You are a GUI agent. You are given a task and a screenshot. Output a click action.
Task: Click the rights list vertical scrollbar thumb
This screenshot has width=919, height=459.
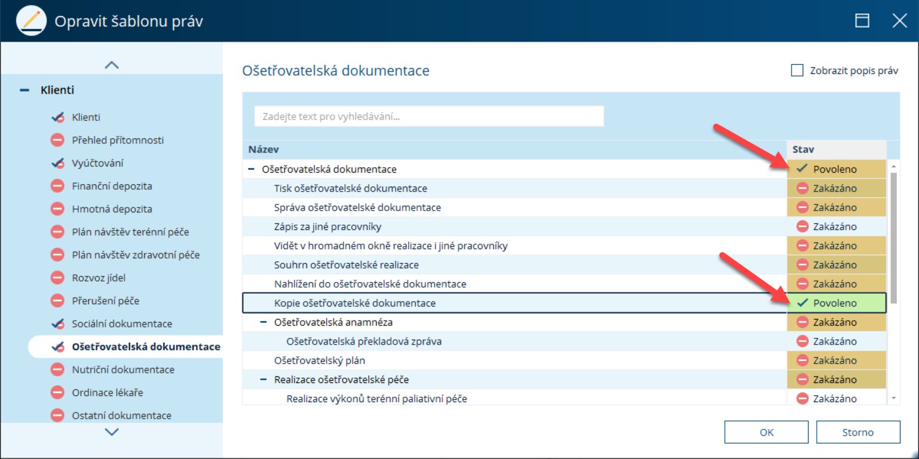893,237
